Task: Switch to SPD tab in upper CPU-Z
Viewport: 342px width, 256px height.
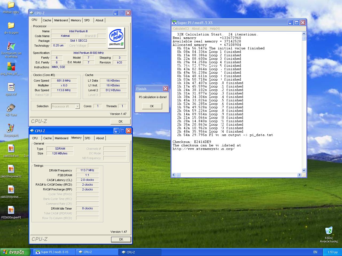Action: [x=87, y=20]
